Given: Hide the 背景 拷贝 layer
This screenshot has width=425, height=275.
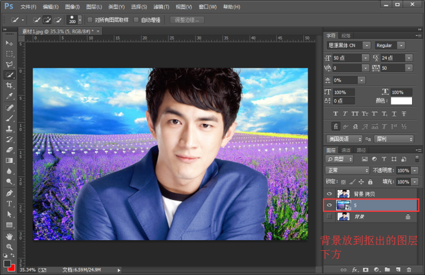Looking at the screenshot, I should click(x=329, y=194).
